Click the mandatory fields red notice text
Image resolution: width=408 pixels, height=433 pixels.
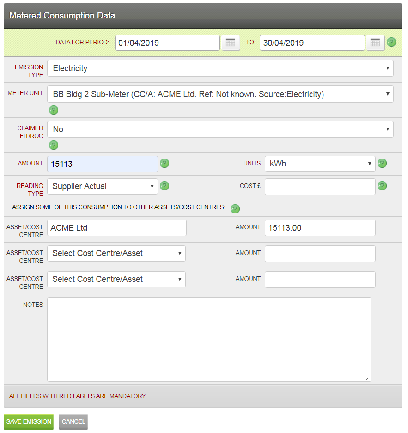[x=77, y=396]
